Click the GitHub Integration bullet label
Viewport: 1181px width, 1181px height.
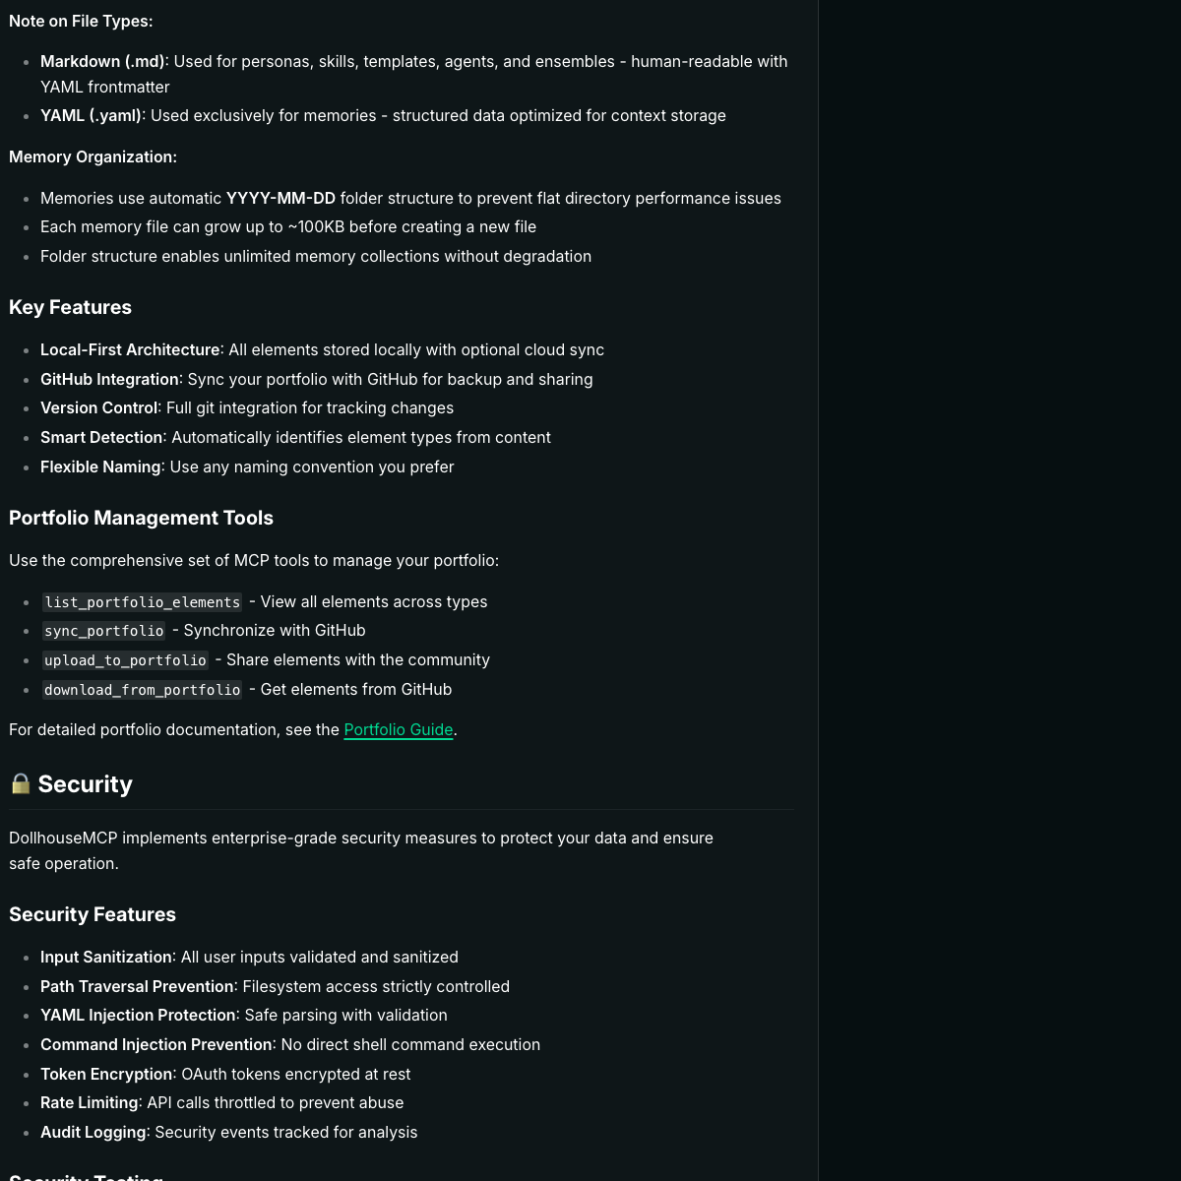point(109,379)
